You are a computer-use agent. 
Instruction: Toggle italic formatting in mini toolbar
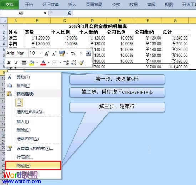pos(16,62)
